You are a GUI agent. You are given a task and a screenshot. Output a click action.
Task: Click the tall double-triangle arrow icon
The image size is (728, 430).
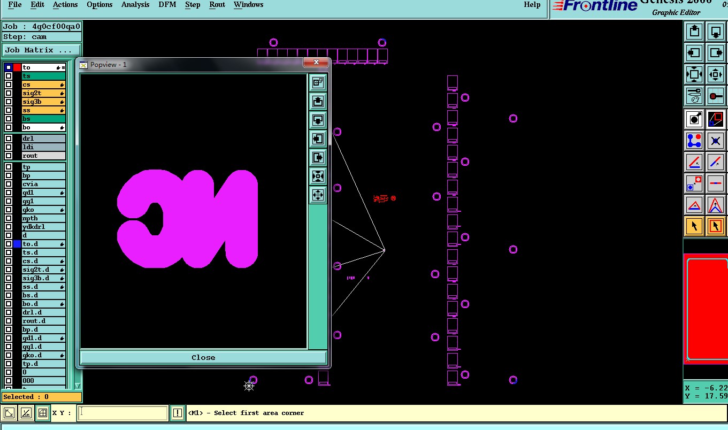pos(716,205)
